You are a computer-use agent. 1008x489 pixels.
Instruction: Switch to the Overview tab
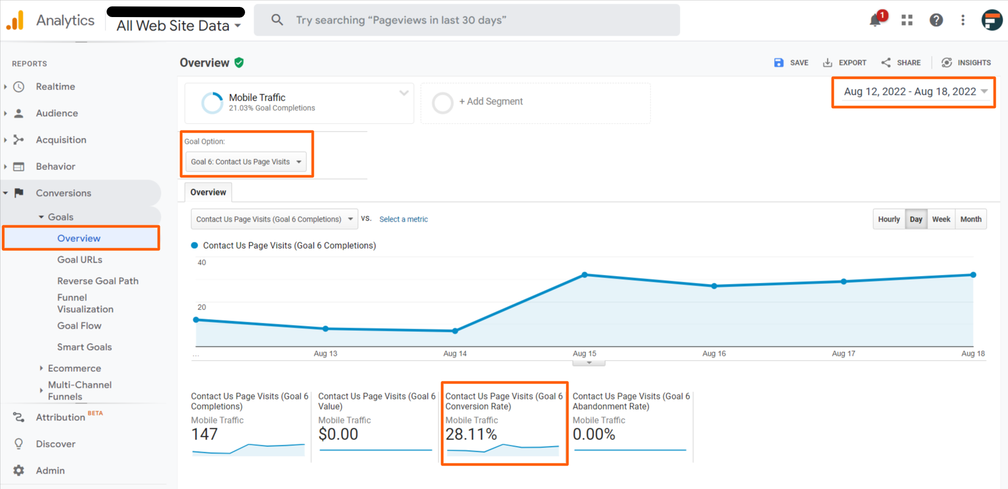pos(208,192)
